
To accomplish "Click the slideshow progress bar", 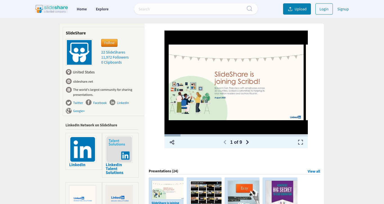I will point(236,135).
